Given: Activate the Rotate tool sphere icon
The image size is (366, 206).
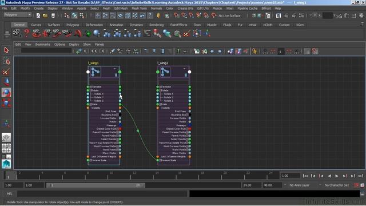Looking at the screenshot, I should 6,93.
